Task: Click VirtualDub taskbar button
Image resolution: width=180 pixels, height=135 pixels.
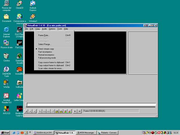Action: [65, 133]
